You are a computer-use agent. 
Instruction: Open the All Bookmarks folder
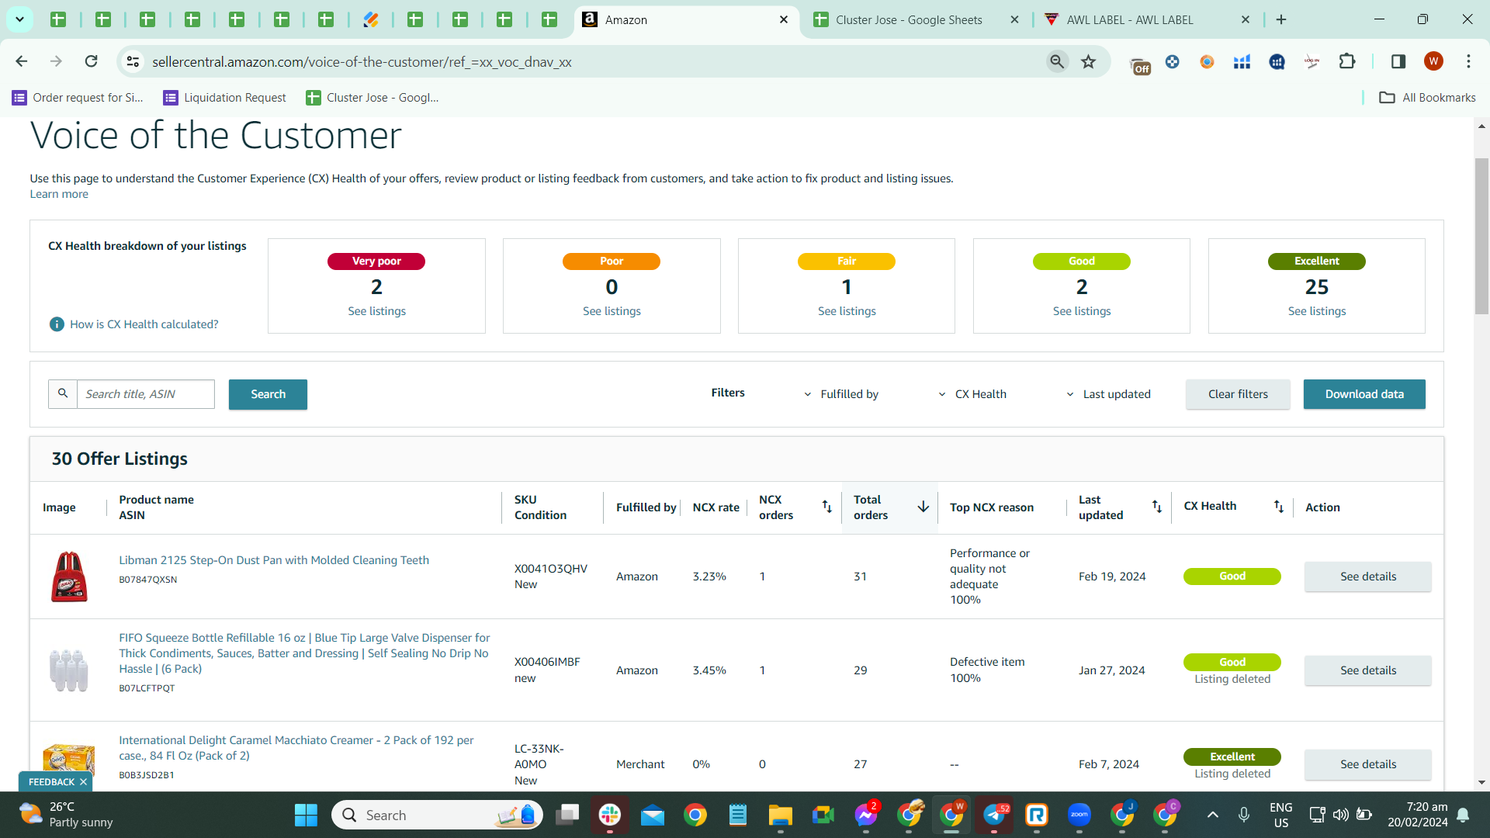point(1428,97)
